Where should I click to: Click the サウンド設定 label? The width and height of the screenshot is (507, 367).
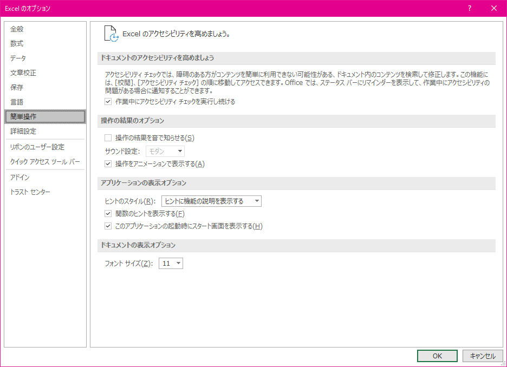122,151
